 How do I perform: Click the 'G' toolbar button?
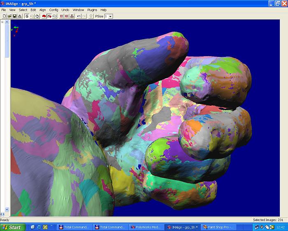[x=27, y=16]
